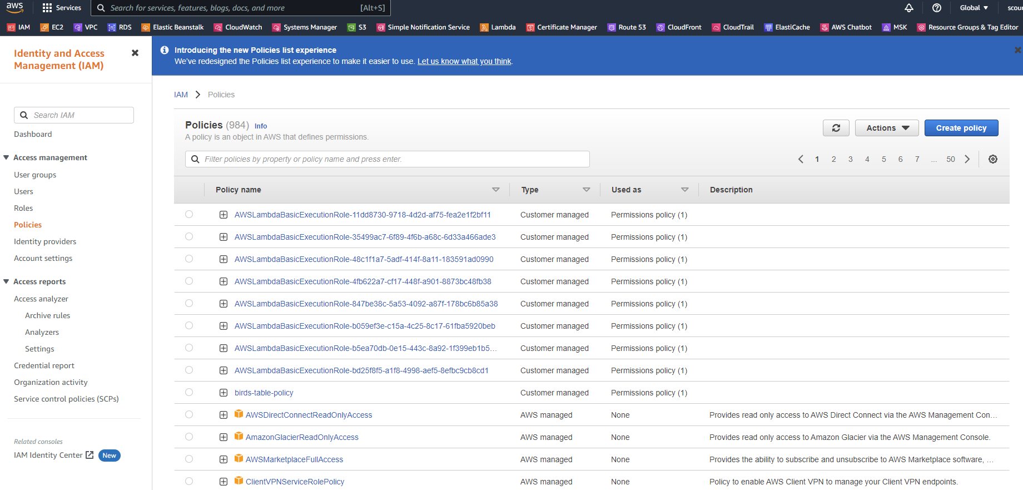The image size is (1023, 490).
Task: Open the AWS home logo
Action: click(x=15, y=7)
